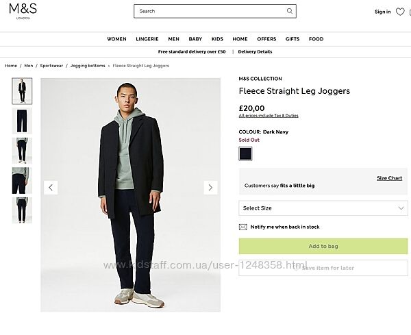Screen dimensions: 411x335
Task: Show the next product image arrow
Action: pyautogui.click(x=210, y=187)
